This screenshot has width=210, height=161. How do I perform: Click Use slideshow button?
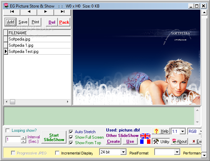(130, 141)
